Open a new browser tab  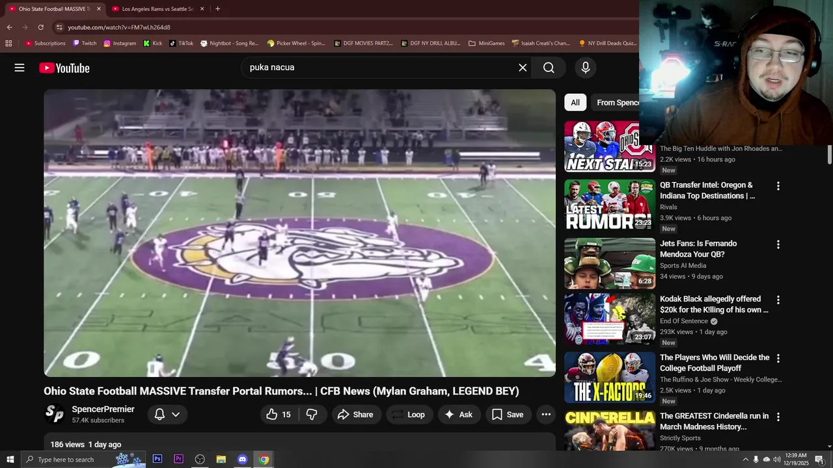217,9
